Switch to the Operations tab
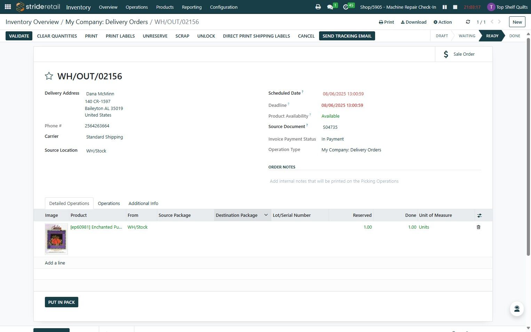 (x=109, y=203)
